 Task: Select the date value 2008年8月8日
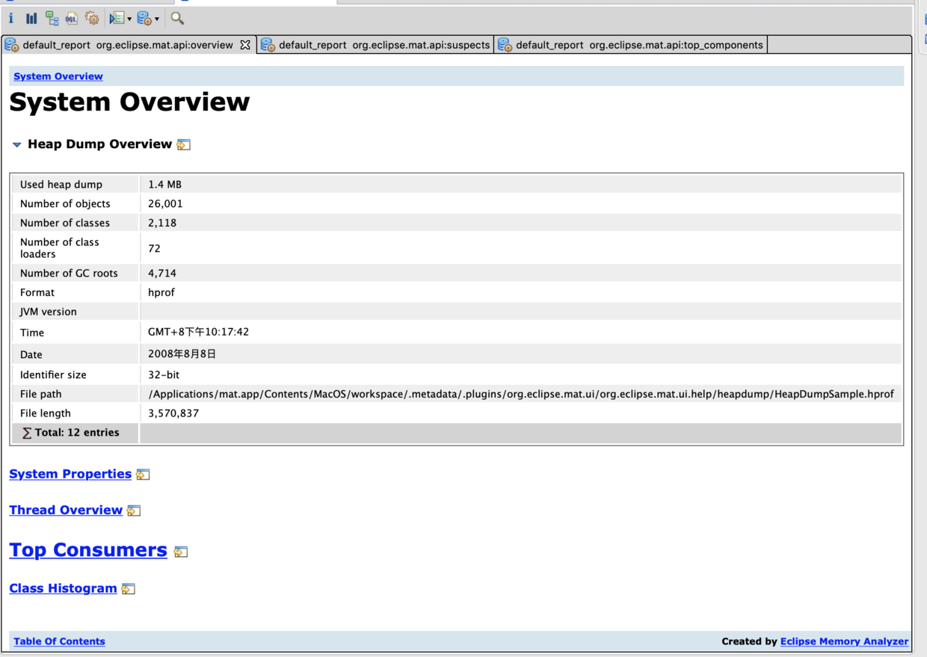(x=182, y=354)
